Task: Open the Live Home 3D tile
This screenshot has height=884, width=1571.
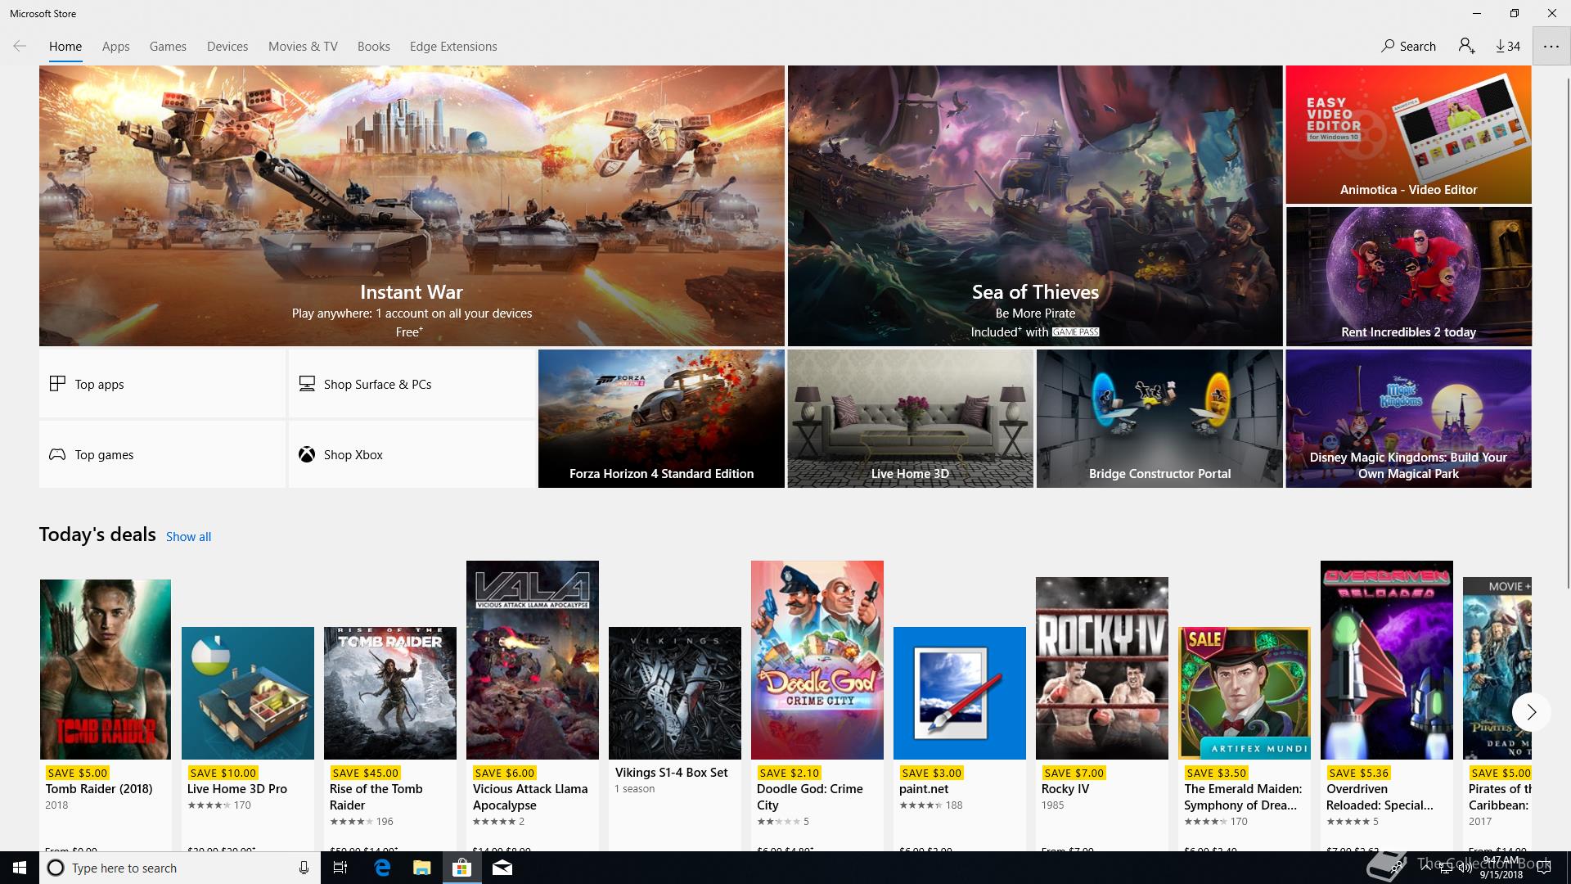Action: click(x=910, y=419)
